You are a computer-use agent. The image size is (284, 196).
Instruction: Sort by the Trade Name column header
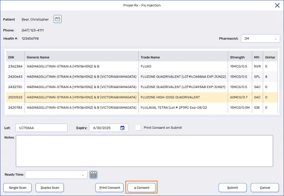tap(182, 57)
